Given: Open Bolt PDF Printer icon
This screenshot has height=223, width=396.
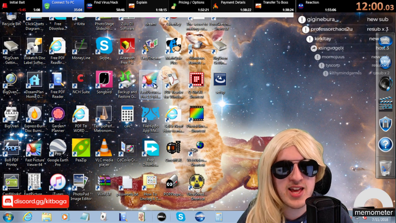Looking at the screenshot, I should (11, 153).
